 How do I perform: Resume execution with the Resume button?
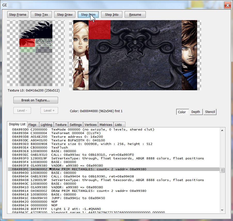(135, 15)
